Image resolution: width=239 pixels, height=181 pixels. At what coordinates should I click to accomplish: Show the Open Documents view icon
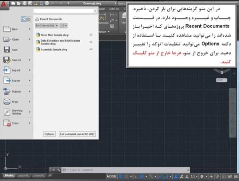[28, 19]
